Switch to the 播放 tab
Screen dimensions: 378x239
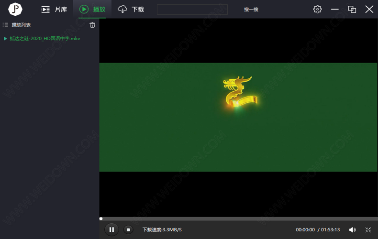point(92,10)
